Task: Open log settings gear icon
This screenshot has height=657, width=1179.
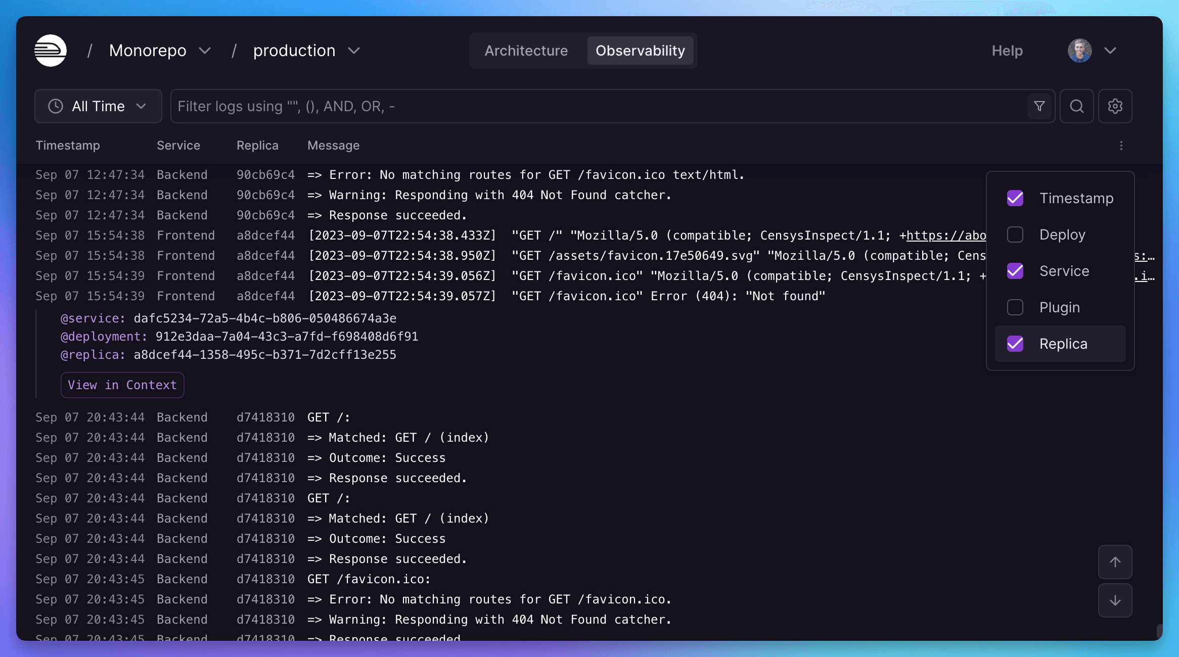Action: coord(1115,106)
